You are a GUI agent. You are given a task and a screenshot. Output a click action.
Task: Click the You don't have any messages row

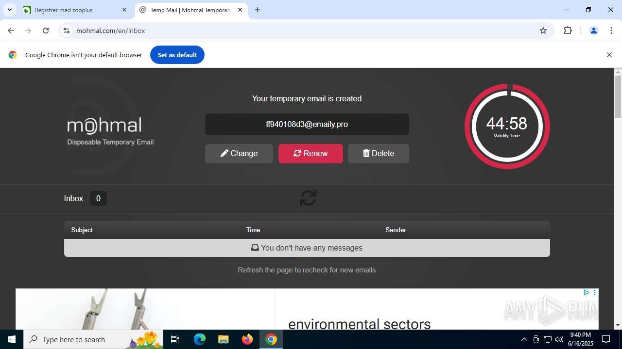coord(307,248)
